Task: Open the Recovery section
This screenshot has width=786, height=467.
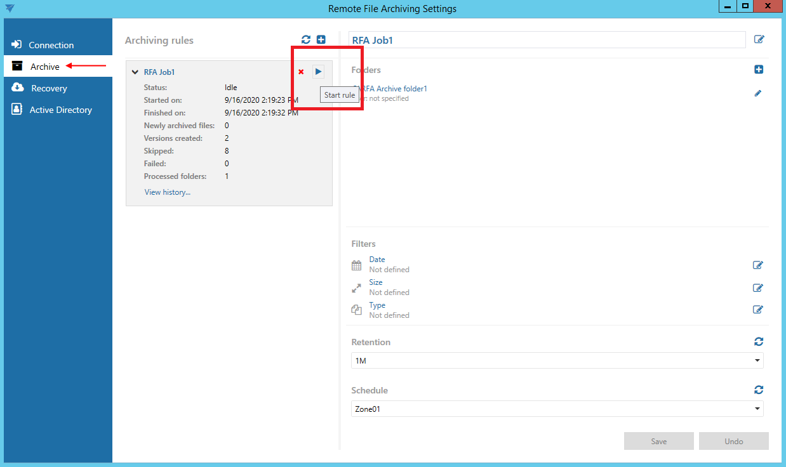Action: 49,88
